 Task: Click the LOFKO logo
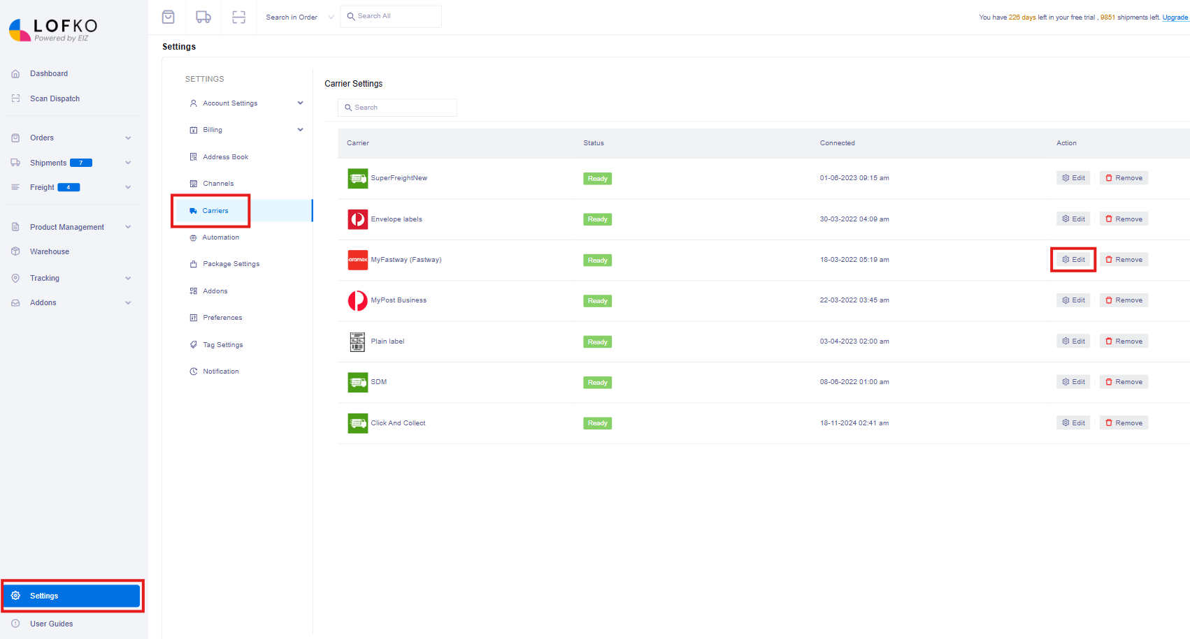point(55,29)
